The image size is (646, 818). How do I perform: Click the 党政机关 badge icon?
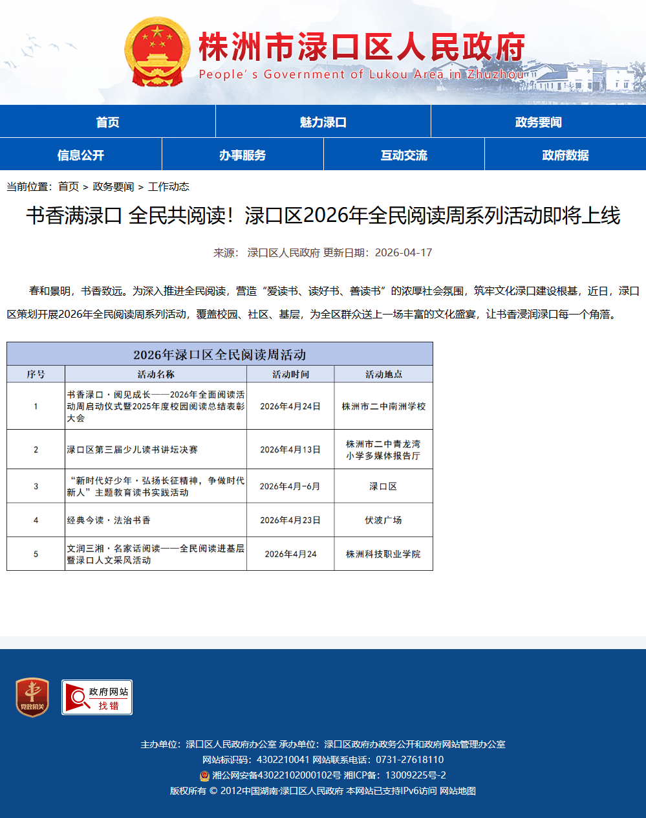[x=32, y=697]
